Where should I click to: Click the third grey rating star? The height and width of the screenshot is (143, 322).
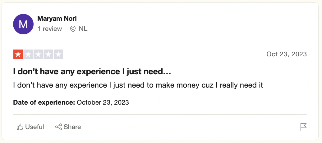[38, 54]
